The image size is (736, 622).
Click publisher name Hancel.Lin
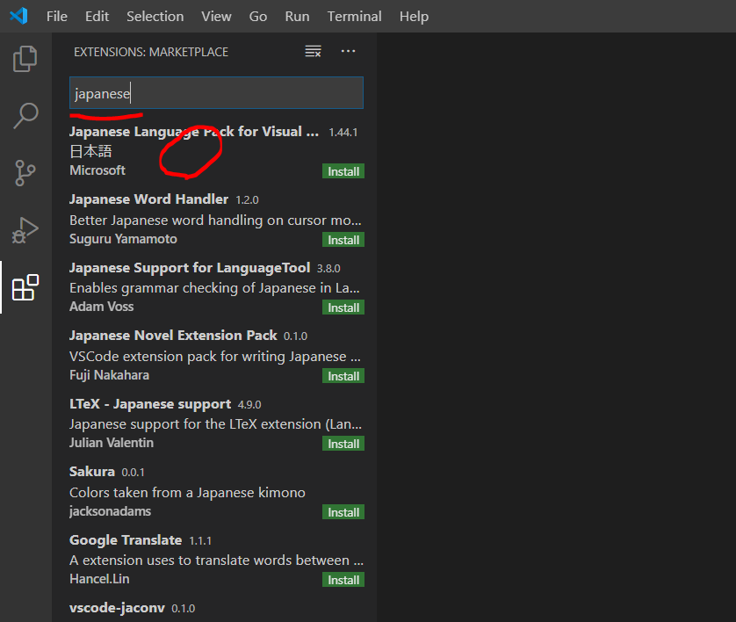pos(99,578)
